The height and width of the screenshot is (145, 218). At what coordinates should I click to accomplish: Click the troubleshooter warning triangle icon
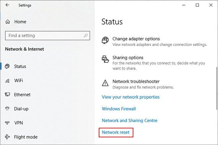pos(105,83)
